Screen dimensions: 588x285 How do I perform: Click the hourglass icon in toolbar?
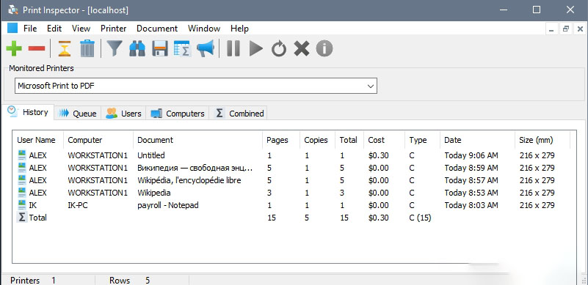pos(65,48)
